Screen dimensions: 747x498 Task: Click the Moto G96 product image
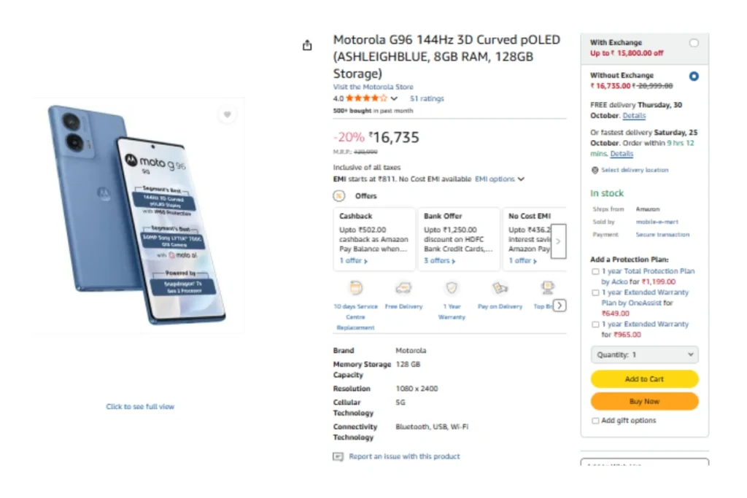click(x=139, y=215)
